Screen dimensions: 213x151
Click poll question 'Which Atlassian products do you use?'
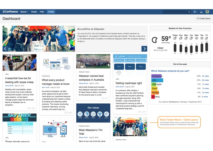[170, 71]
